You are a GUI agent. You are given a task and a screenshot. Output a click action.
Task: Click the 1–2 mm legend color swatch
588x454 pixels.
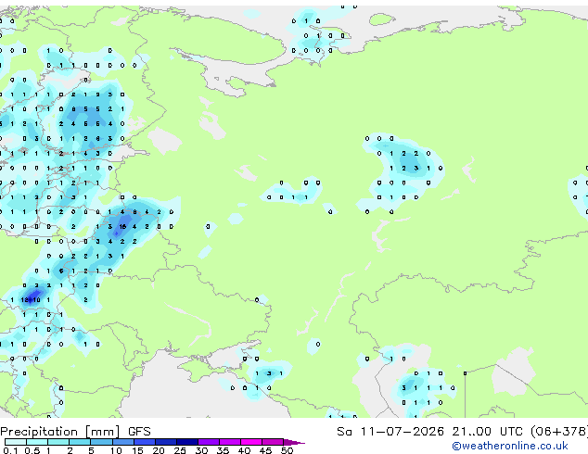click(58, 442)
